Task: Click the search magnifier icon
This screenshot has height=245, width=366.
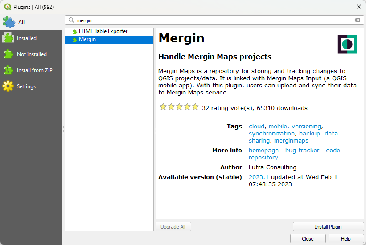Action: click(x=71, y=20)
